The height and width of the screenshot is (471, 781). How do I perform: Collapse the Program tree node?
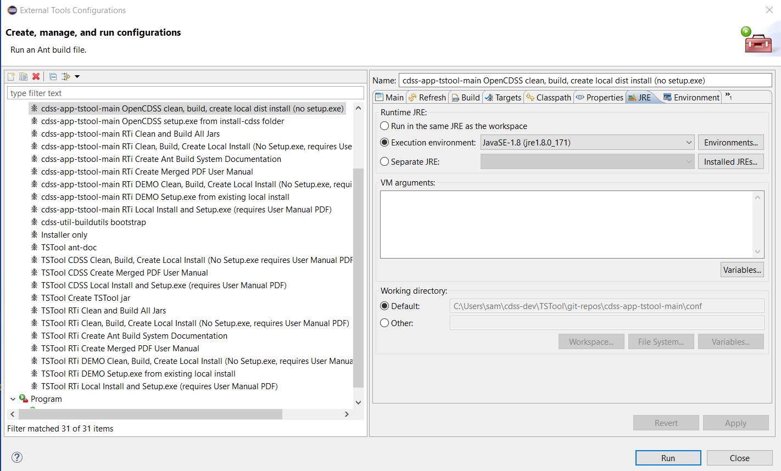[x=13, y=399]
